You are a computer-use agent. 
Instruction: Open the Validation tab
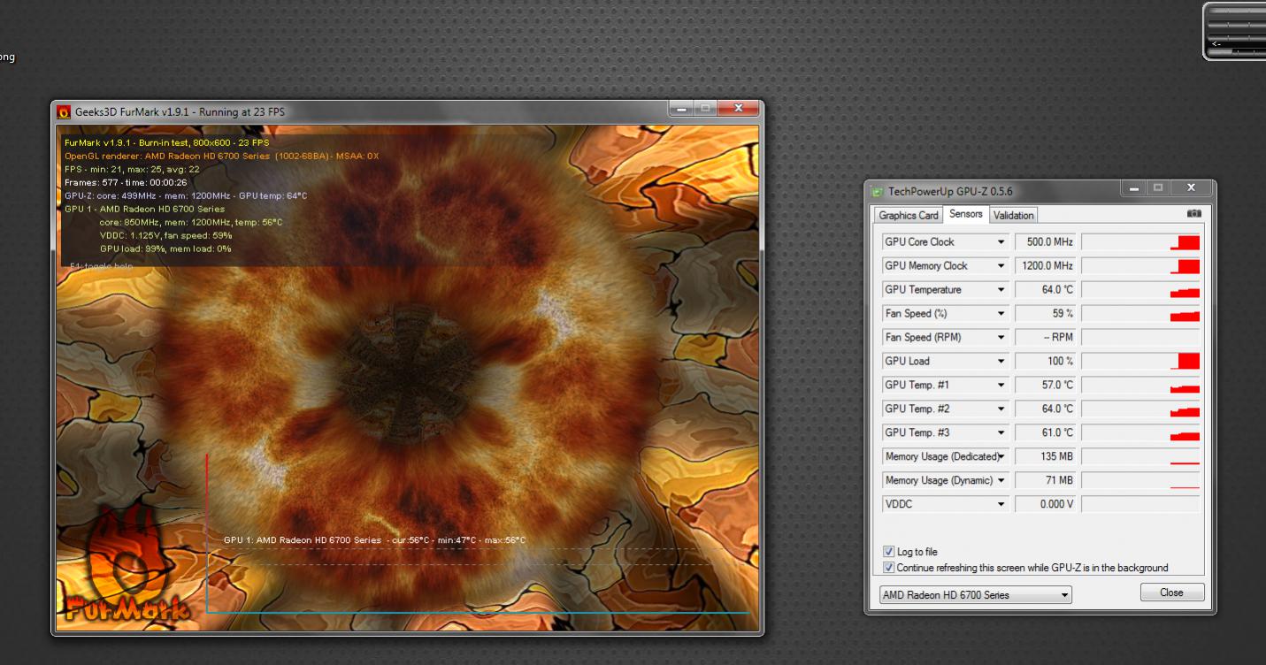(1013, 216)
